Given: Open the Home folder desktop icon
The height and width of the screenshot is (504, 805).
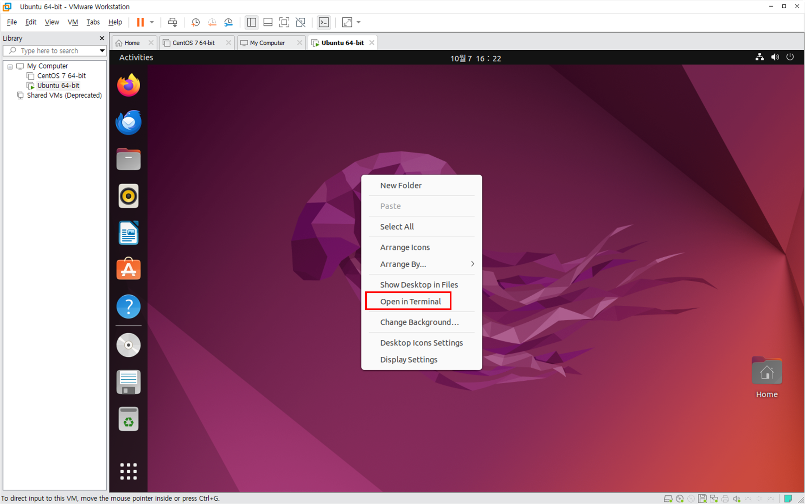Looking at the screenshot, I should point(767,378).
